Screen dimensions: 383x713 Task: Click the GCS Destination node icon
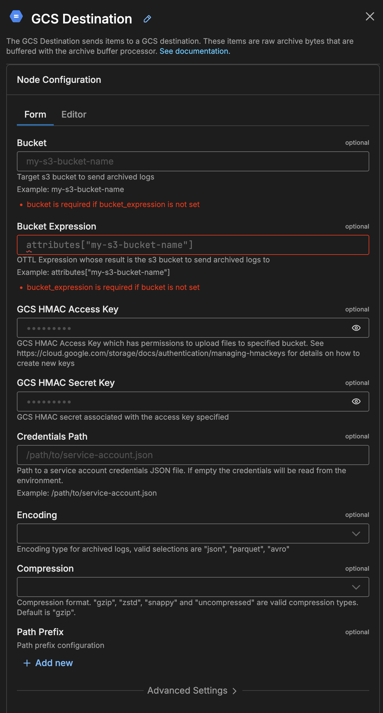16,17
